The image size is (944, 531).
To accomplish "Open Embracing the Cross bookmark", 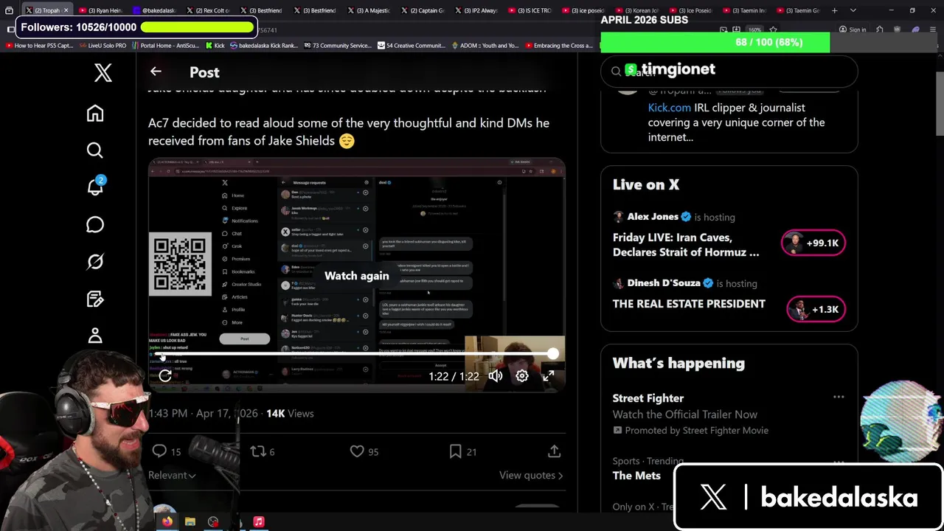I will click(x=558, y=46).
